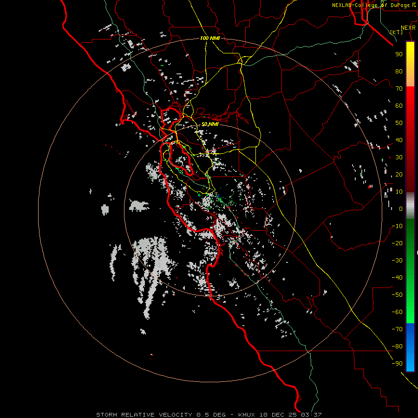Click the 03:37 timestamp in the caption

(311, 415)
